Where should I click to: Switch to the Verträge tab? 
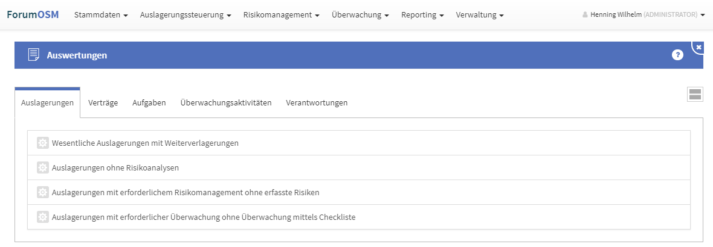103,102
